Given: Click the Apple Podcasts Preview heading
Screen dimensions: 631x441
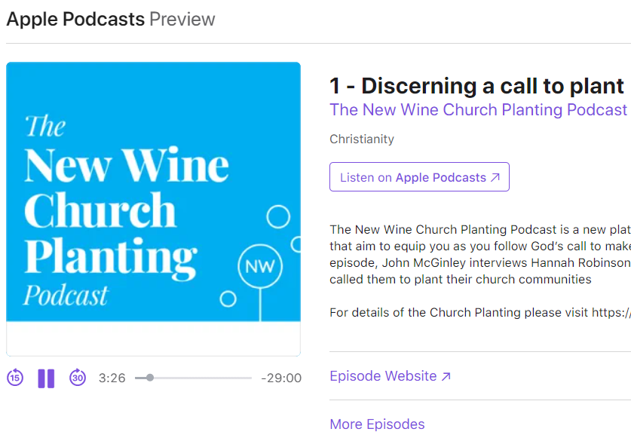Looking at the screenshot, I should tap(111, 20).
